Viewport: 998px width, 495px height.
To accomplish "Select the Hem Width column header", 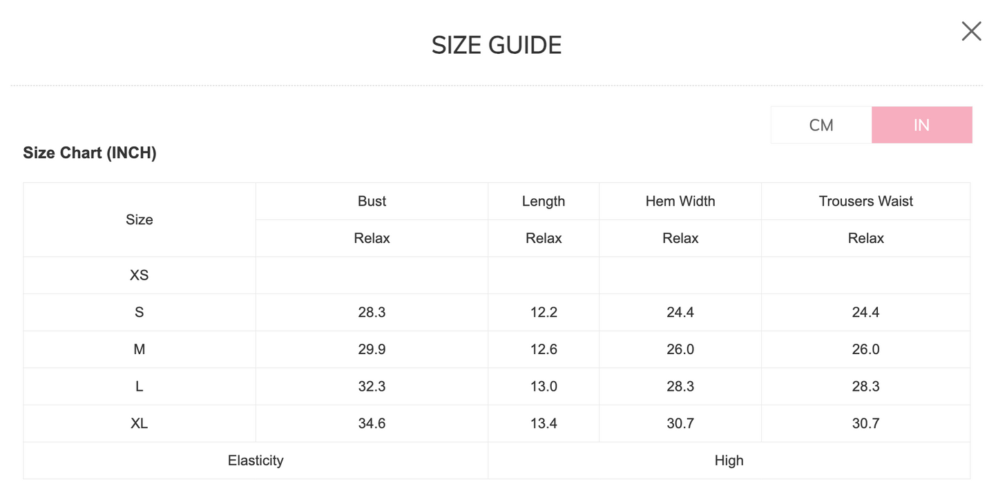I will click(680, 201).
